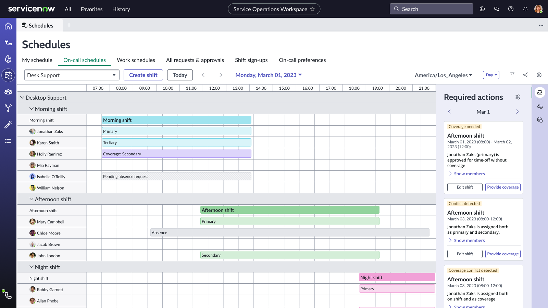Click the globe language icon
This screenshot has height=308, width=548.
482,9
